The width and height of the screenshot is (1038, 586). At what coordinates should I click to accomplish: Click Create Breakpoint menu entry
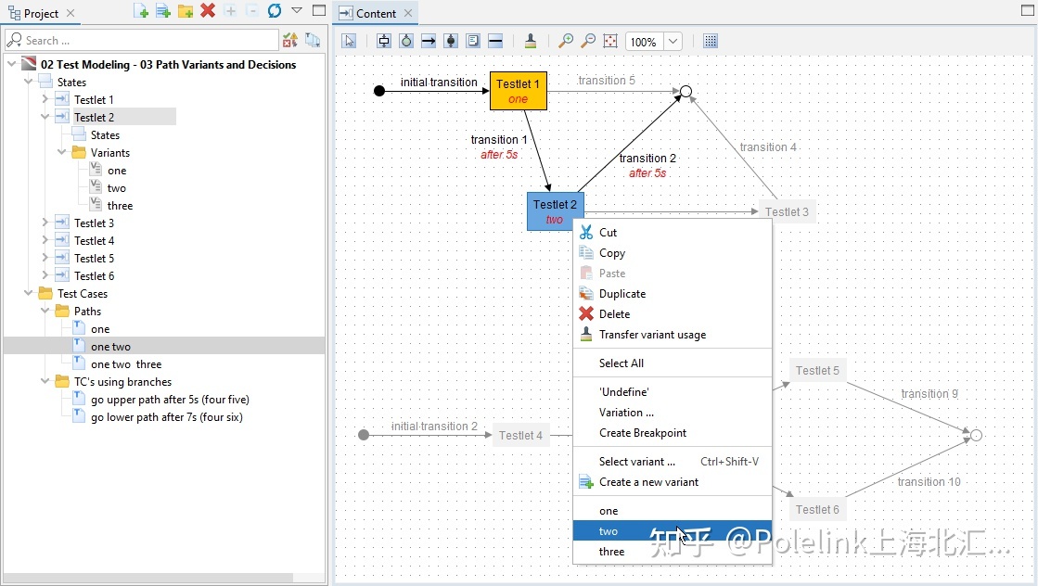(672, 433)
